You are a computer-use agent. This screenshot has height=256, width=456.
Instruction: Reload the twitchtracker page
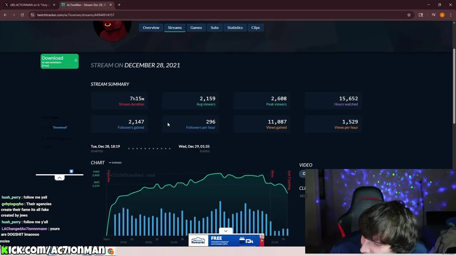(22, 15)
